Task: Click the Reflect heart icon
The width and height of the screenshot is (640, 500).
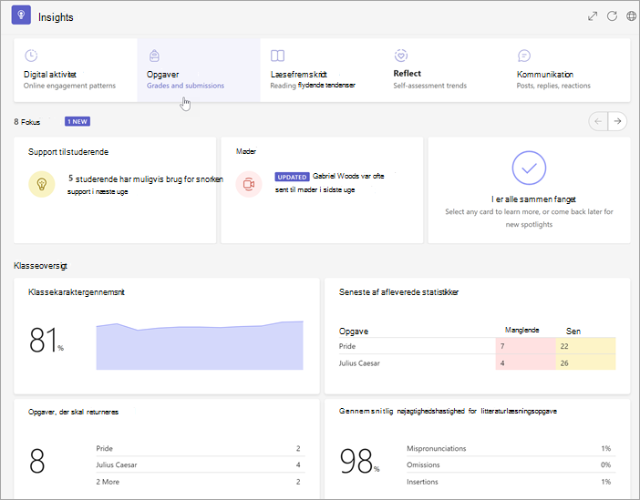Action: 401,55
